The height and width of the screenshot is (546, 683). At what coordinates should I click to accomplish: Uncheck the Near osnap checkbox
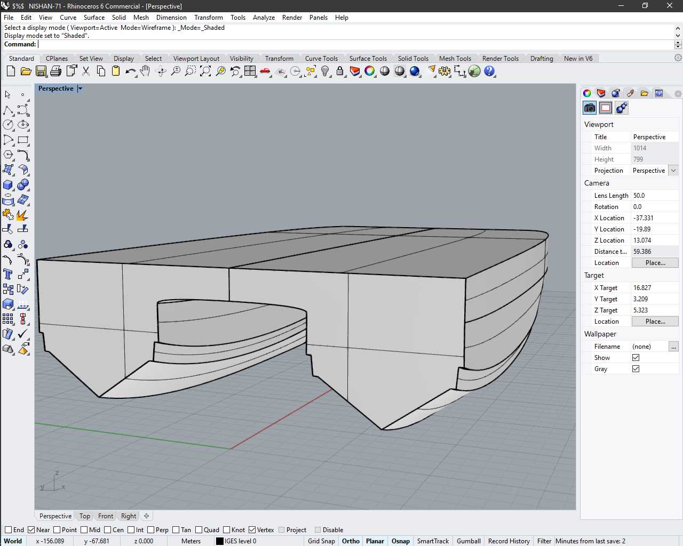(x=31, y=529)
